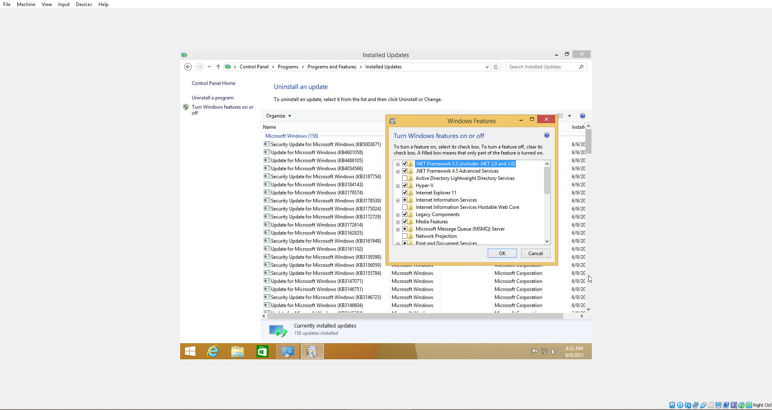This screenshot has width=772, height=410.
Task: Open Control Panel Home link
Action: [x=214, y=83]
